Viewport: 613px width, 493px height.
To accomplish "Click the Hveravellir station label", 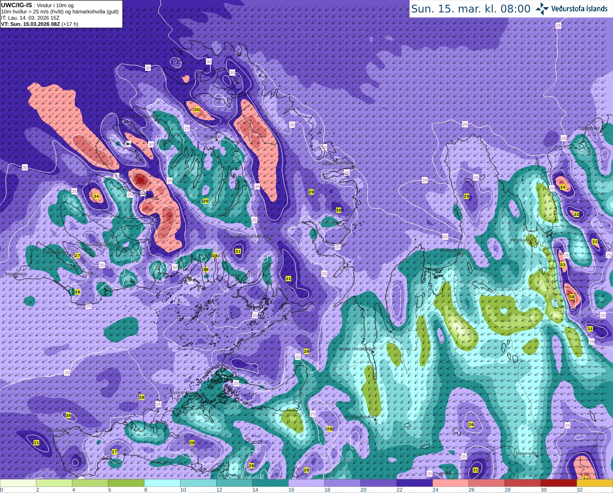I will point(525,453).
